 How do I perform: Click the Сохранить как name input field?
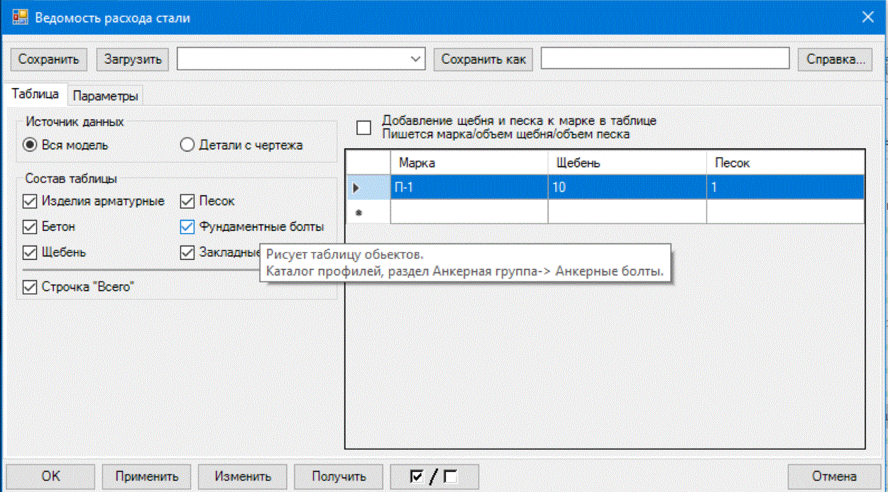[x=664, y=60]
